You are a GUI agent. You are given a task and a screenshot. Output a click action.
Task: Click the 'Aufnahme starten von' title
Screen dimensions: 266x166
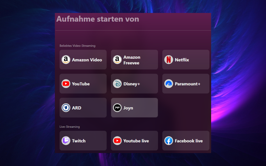pos(98,19)
